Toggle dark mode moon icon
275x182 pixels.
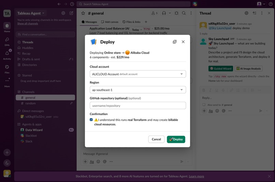pos(7,163)
